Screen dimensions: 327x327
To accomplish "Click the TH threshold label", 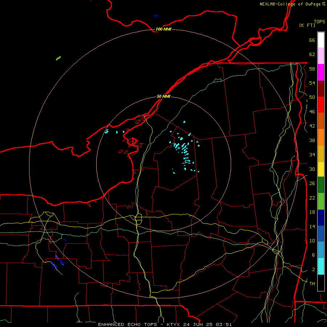I will [312, 284].
